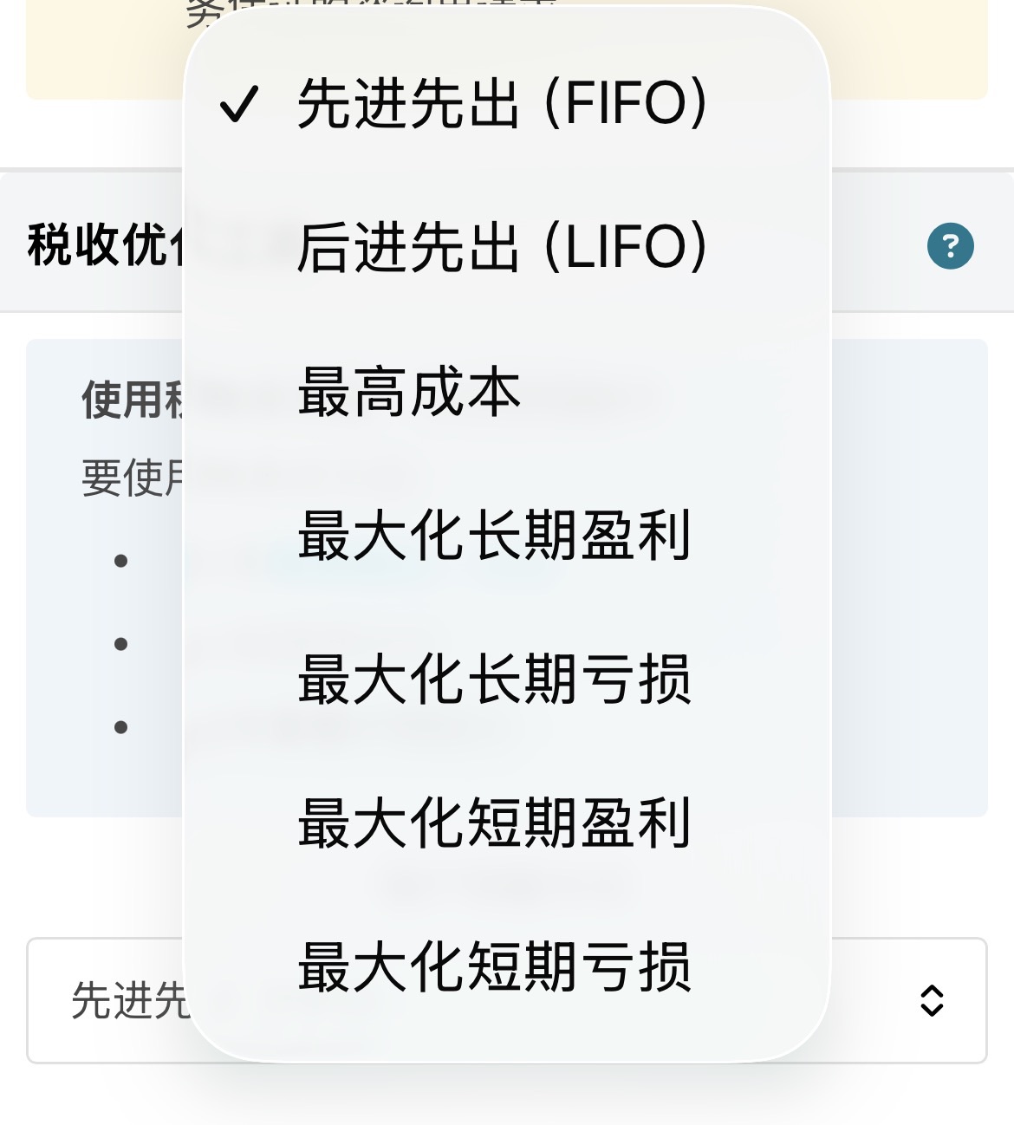Click the bold 使用 heading in the blue box
This screenshot has height=1125, width=1014.
[x=132, y=400]
